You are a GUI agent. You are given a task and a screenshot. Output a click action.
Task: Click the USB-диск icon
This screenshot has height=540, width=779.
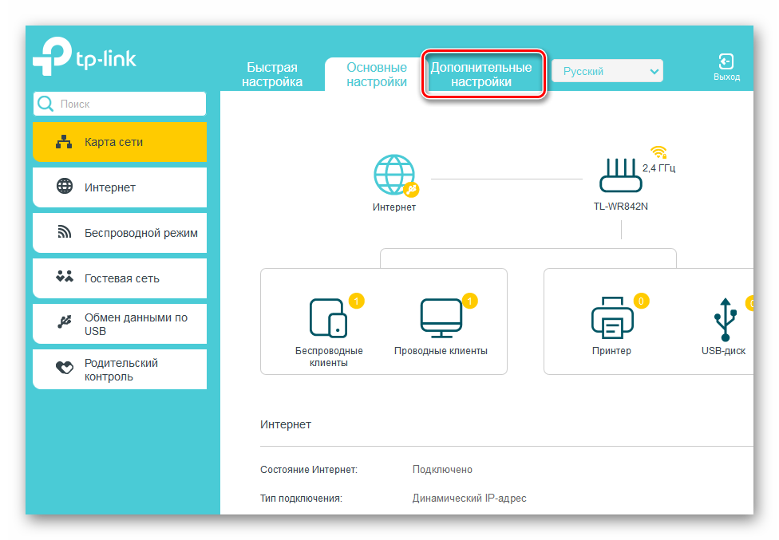coord(724,319)
